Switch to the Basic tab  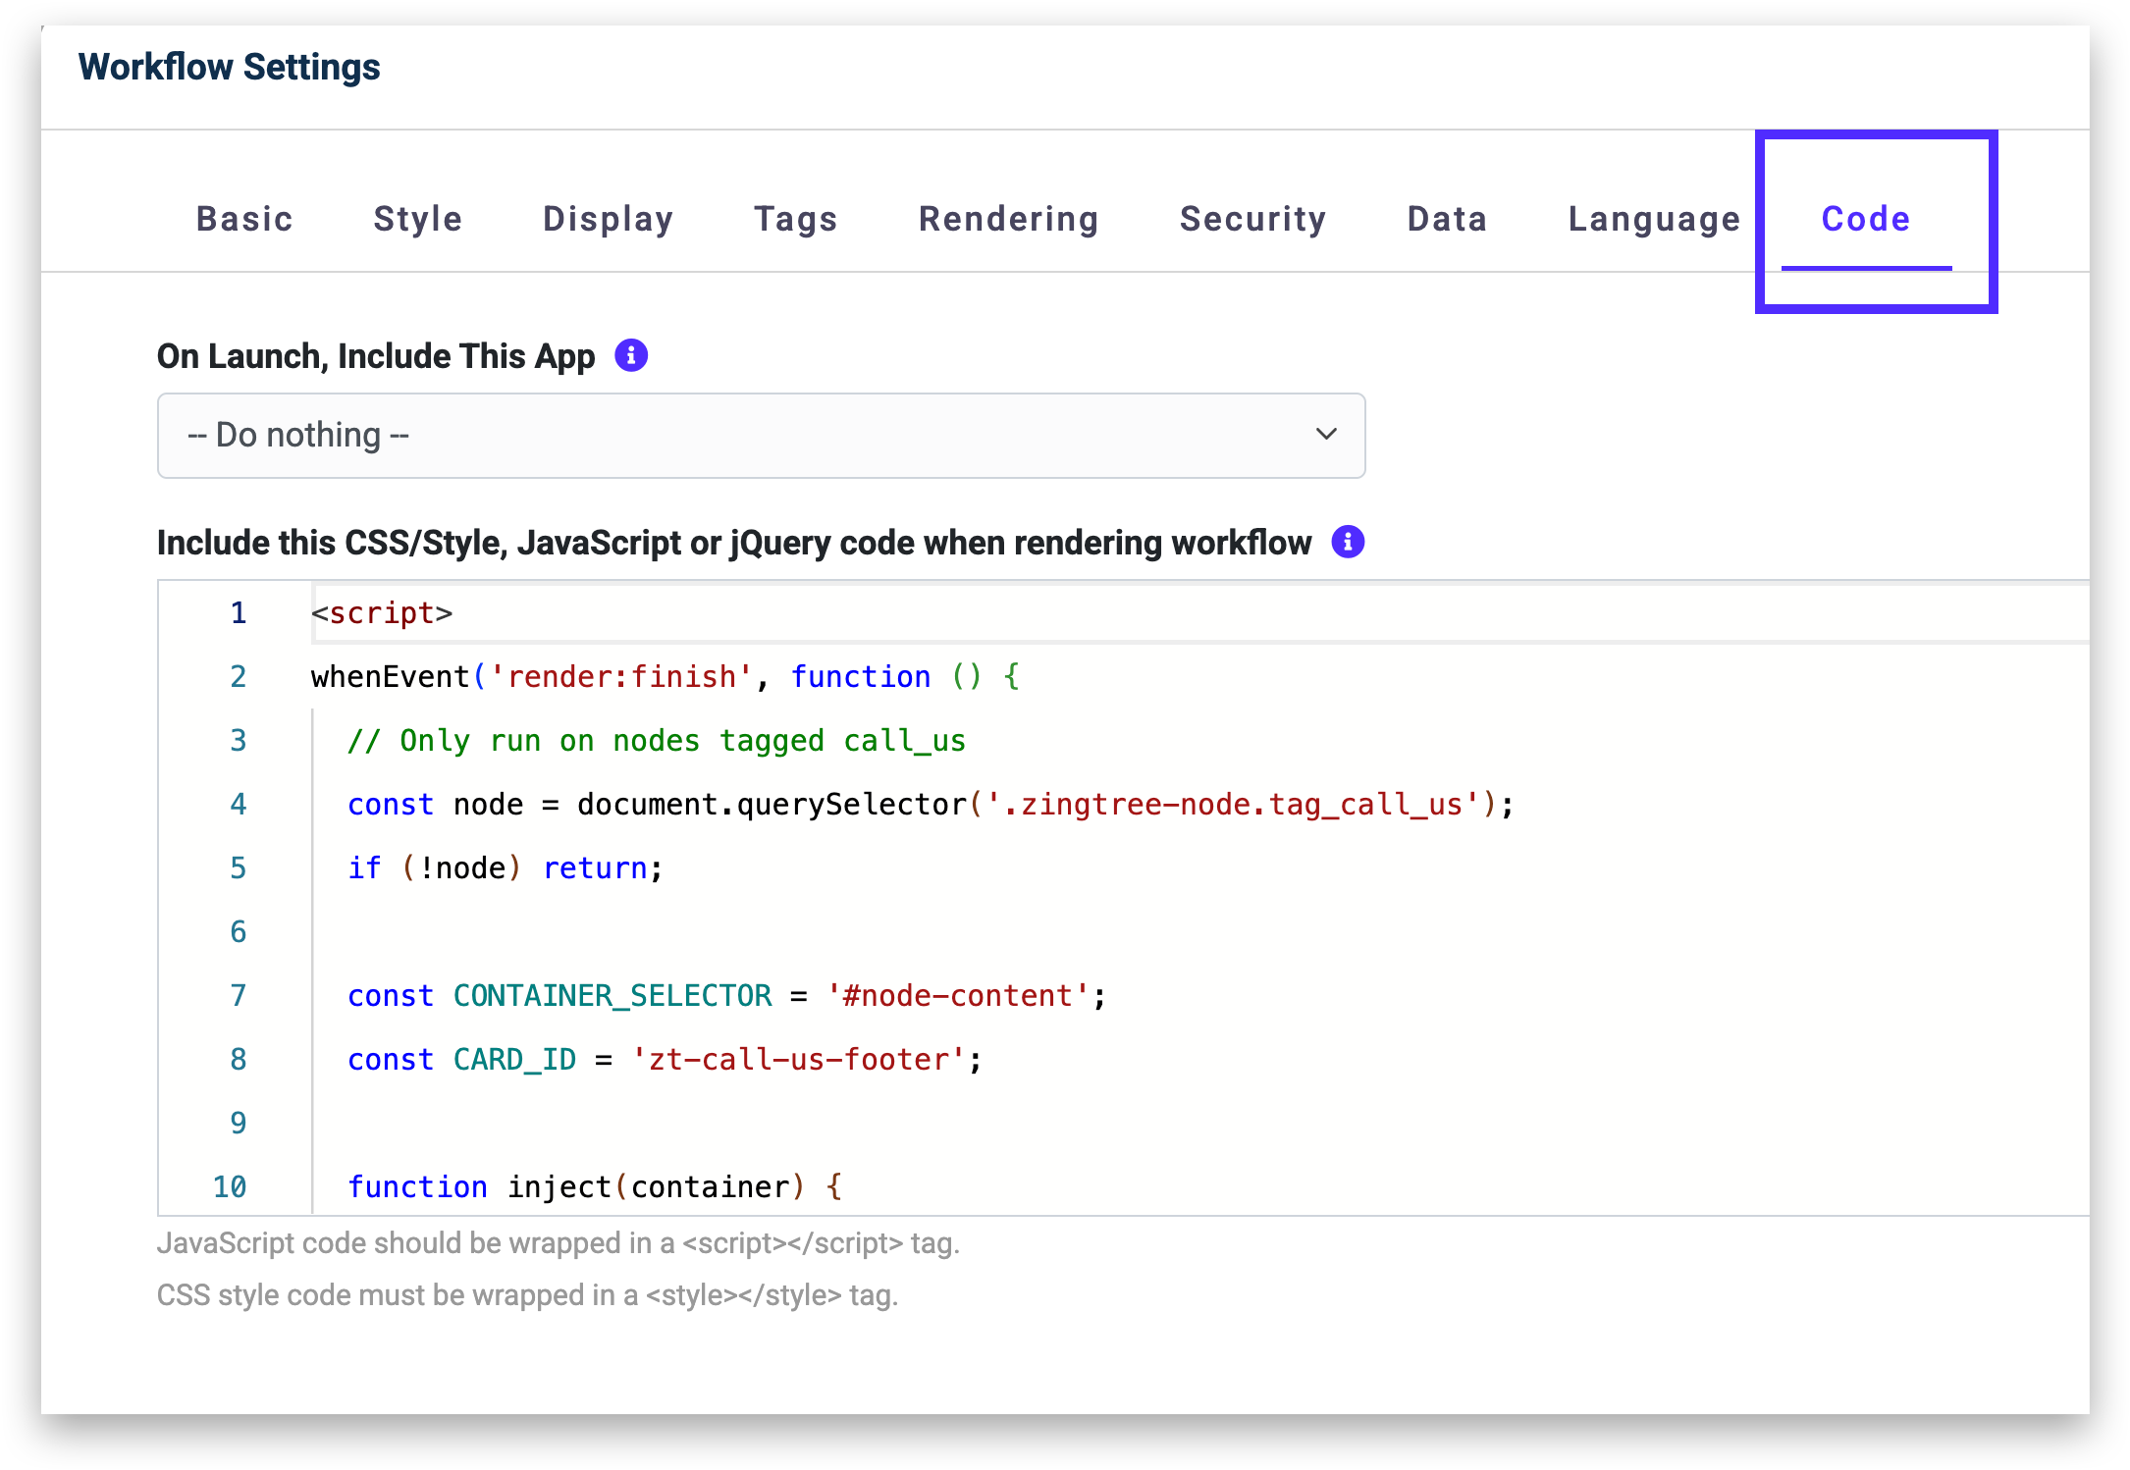[x=244, y=219]
